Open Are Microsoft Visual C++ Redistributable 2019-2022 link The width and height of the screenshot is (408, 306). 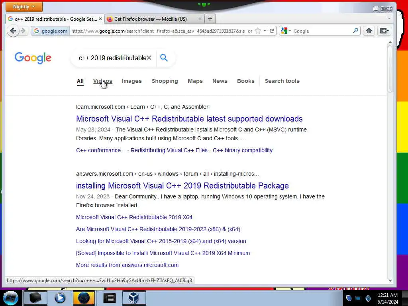tap(158, 229)
